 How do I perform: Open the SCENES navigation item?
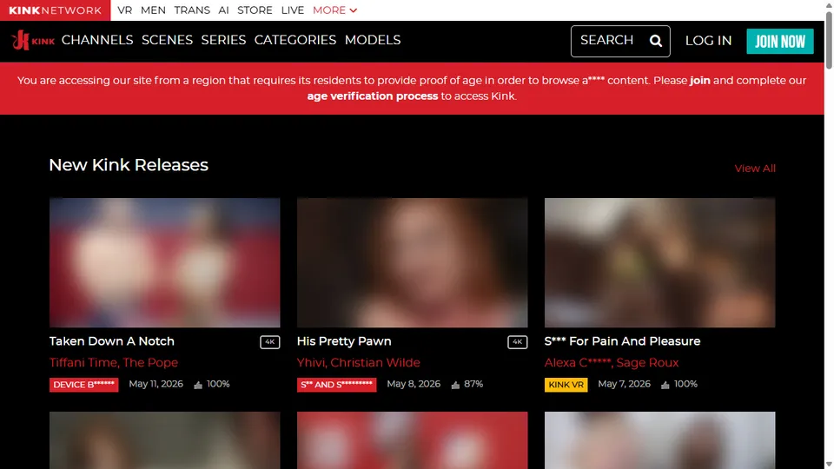pyautogui.click(x=167, y=40)
